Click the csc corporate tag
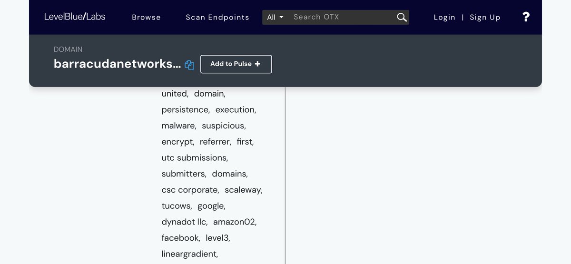This screenshot has height=264, width=571. [x=190, y=190]
